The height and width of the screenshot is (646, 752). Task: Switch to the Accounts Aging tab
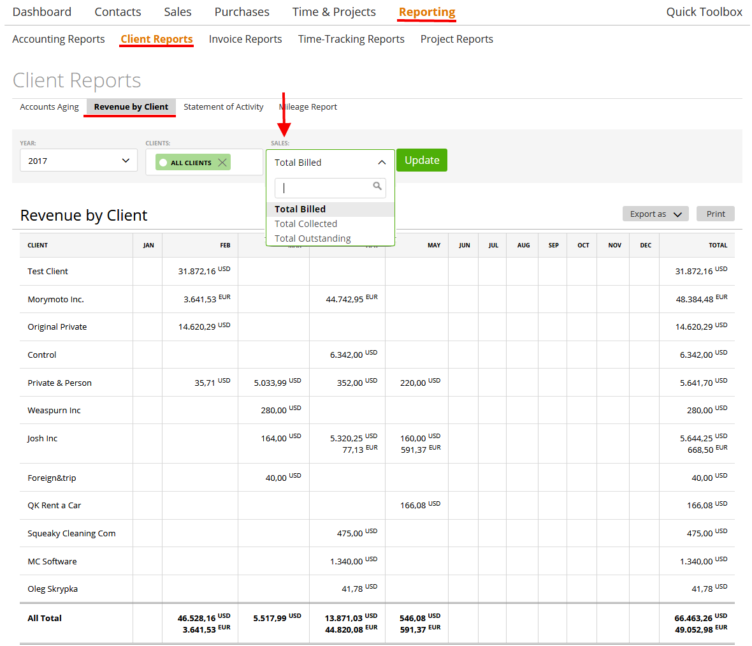(x=48, y=106)
